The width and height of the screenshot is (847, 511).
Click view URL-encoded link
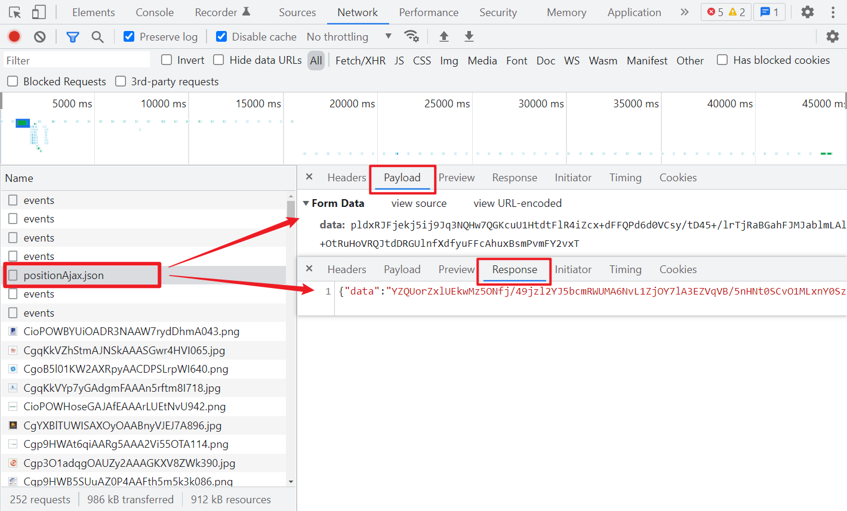click(518, 203)
